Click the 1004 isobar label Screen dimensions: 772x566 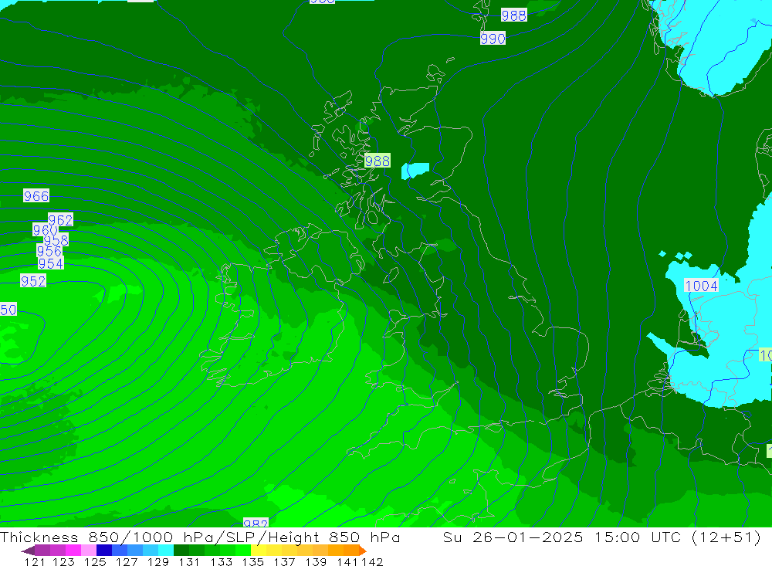(x=701, y=286)
